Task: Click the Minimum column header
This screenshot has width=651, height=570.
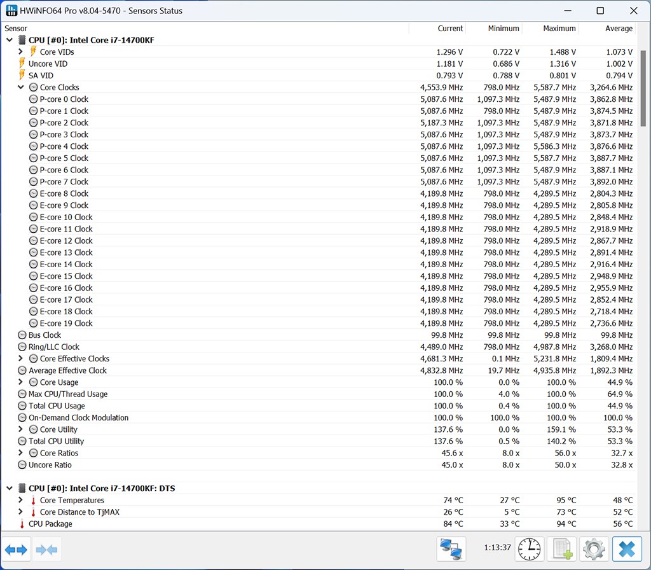Action: click(493, 28)
